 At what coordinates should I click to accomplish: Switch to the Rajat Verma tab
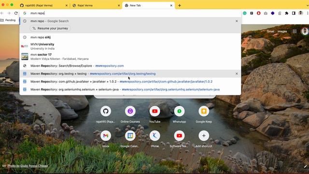[x=96, y=5]
